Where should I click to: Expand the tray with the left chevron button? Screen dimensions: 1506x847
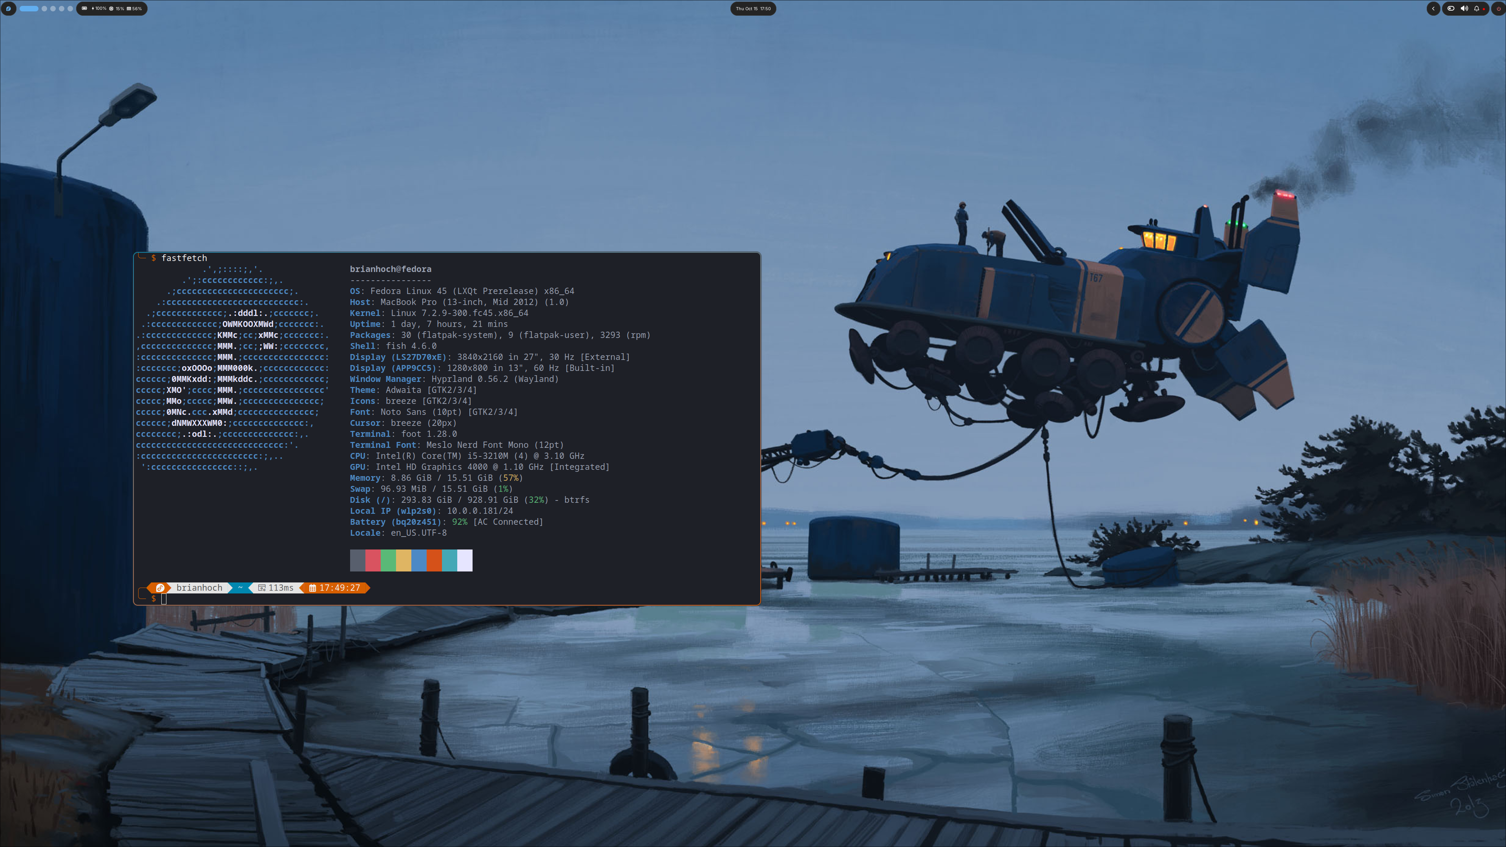coord(1433,8)
